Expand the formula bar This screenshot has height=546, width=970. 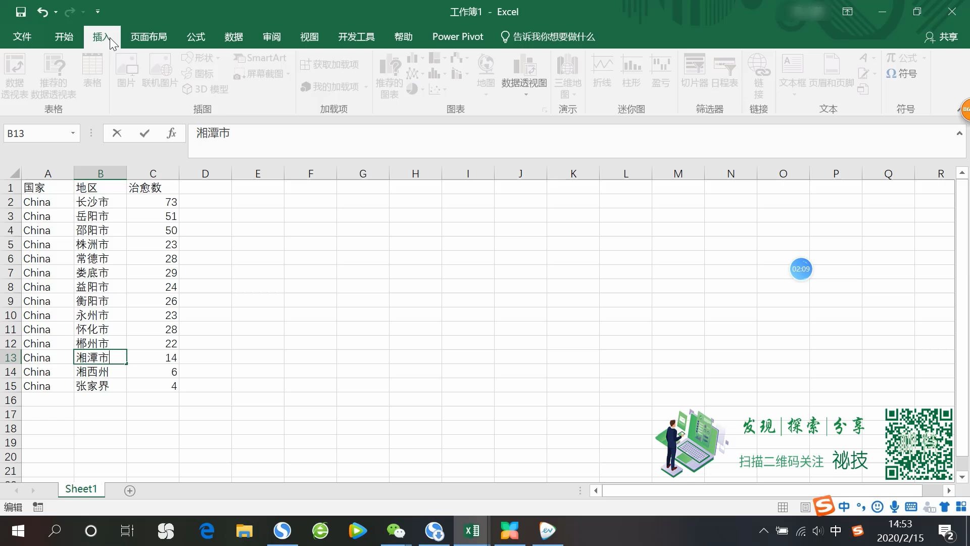pyautogui.click(x=959, y=133)
